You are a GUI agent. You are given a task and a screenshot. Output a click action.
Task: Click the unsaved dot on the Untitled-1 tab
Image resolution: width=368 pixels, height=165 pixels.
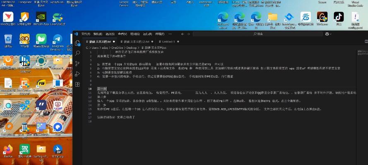click(x=178, y=42)
